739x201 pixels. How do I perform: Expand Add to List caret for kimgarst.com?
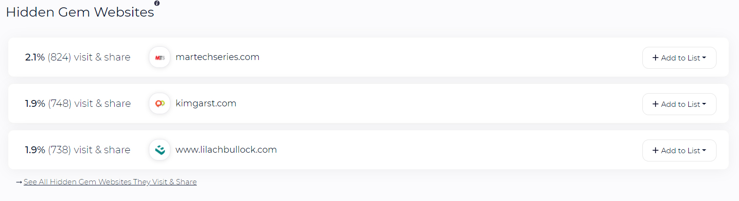704,104
